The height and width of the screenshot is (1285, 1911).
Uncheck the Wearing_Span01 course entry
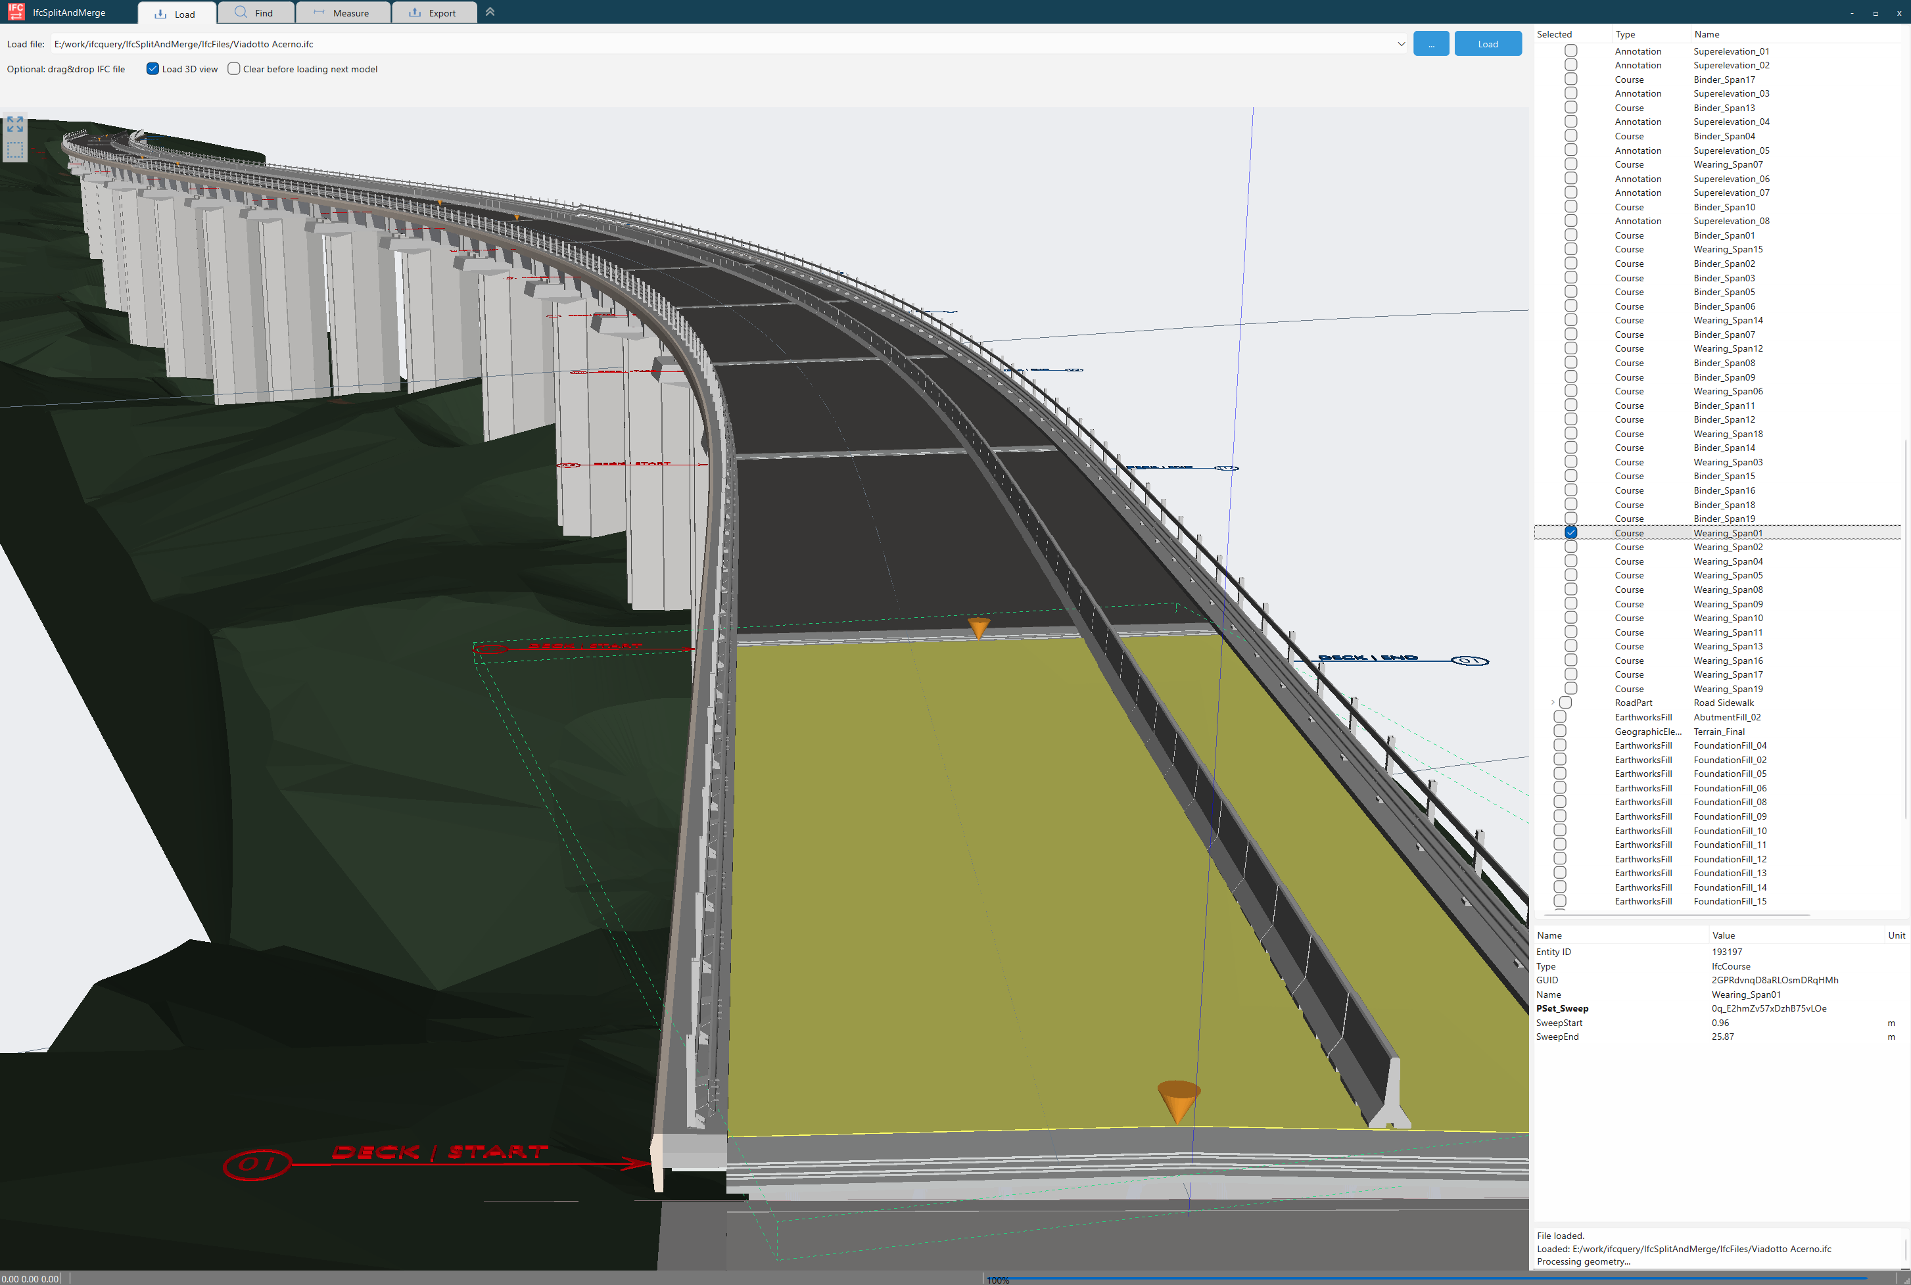(1570, 532)
